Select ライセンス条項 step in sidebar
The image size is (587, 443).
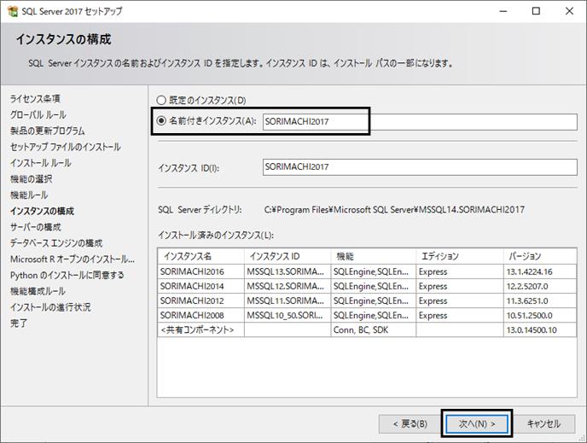[x=35, y=98]
